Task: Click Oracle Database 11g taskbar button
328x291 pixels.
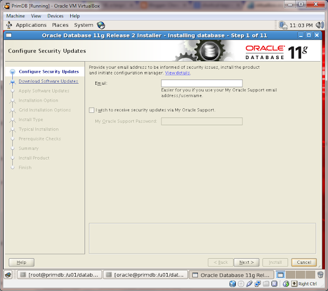Action: click(231, 275)
